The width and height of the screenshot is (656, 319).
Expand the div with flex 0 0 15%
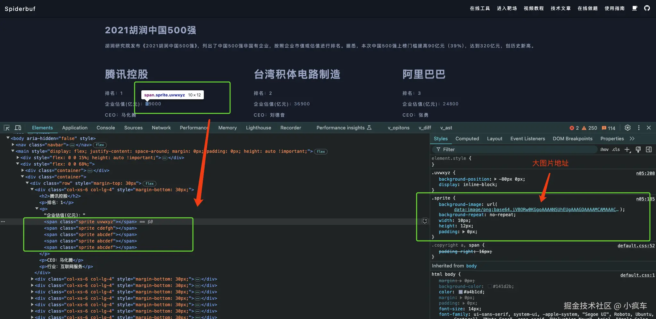tap(18, 158)
